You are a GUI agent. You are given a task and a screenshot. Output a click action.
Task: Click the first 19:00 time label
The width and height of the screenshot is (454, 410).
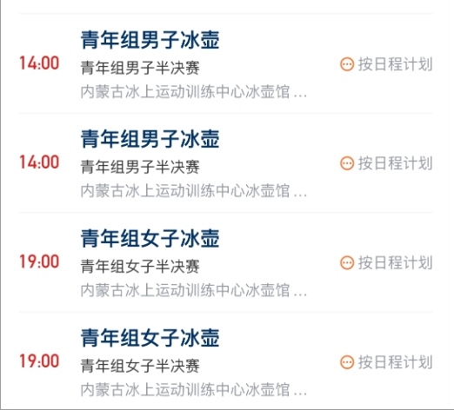[39, 261]
